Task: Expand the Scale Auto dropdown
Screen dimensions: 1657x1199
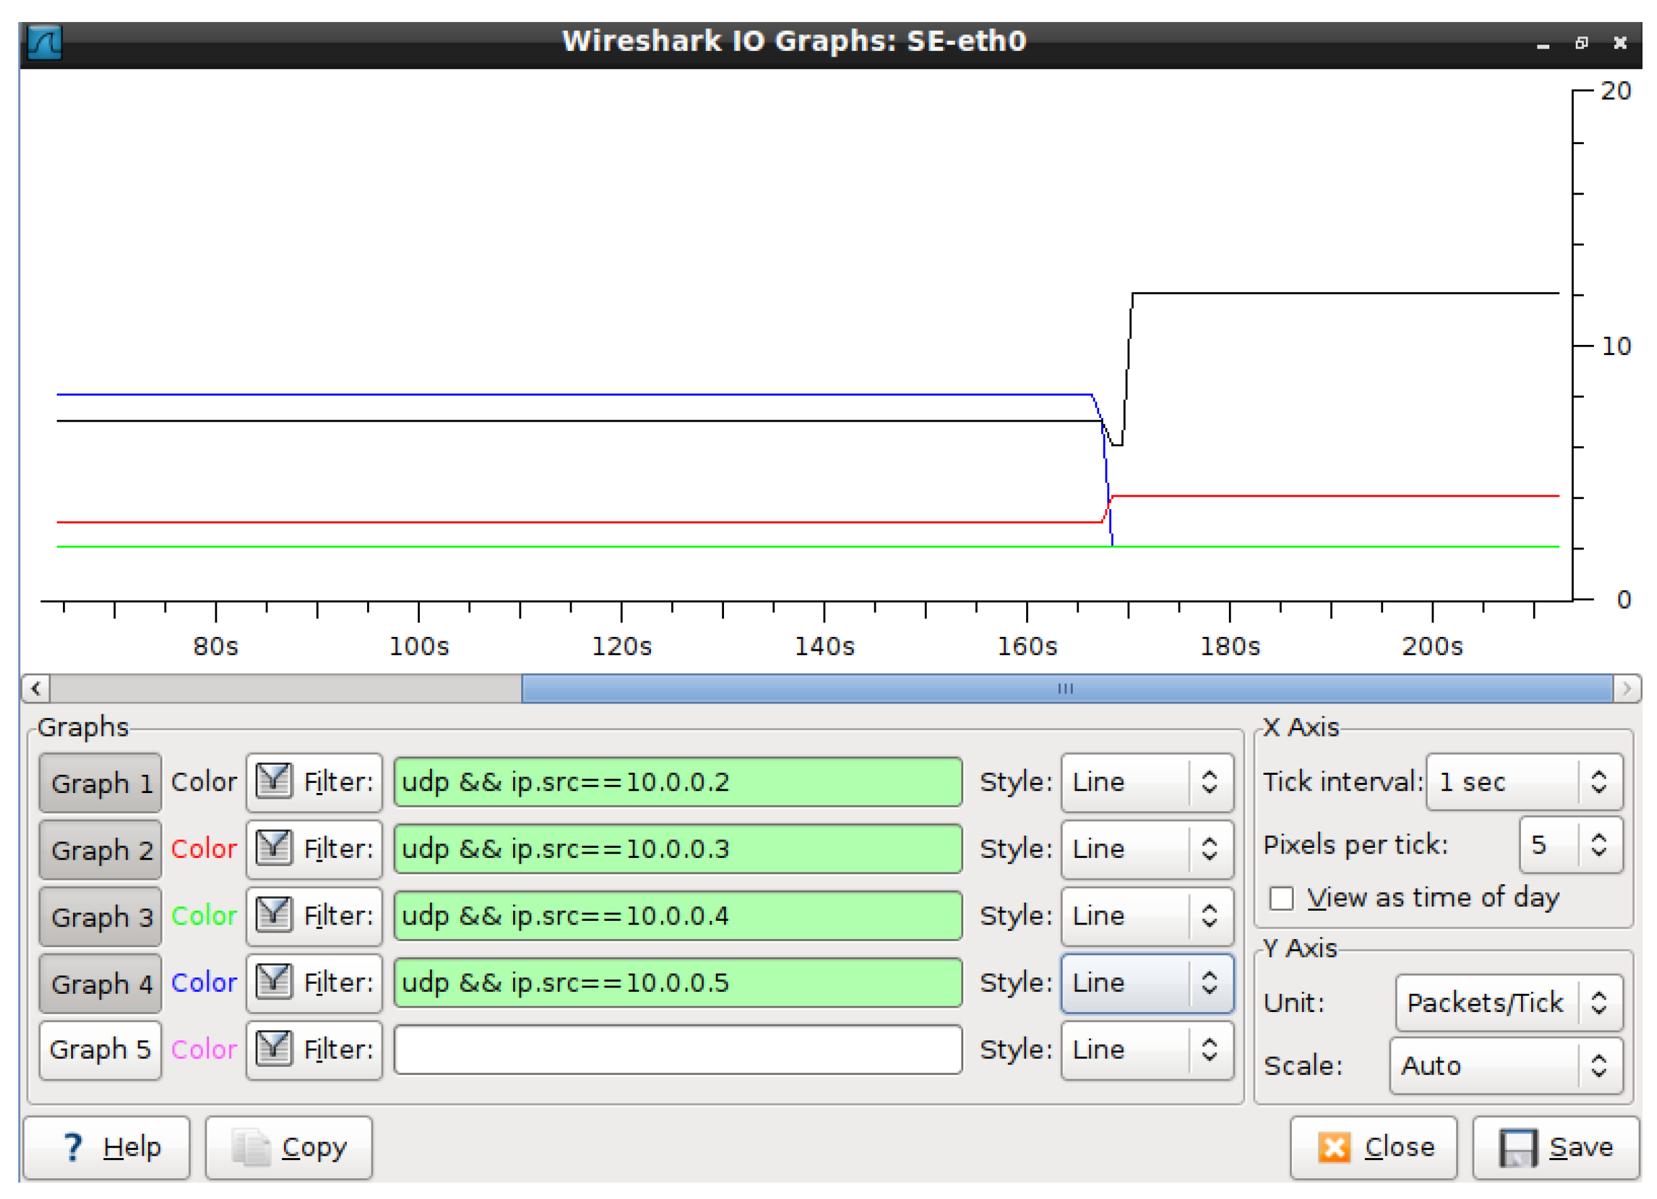Action: click(1506, 1066)
